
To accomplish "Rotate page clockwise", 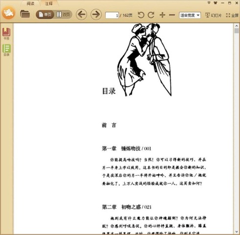I will (151, 15).
